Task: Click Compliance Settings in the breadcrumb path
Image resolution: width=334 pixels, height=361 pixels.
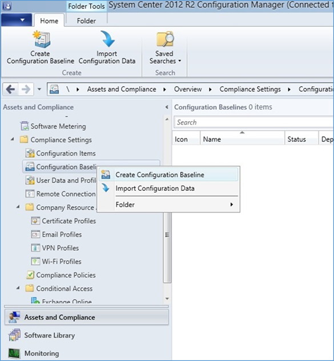Action: (x=250, y=89)
